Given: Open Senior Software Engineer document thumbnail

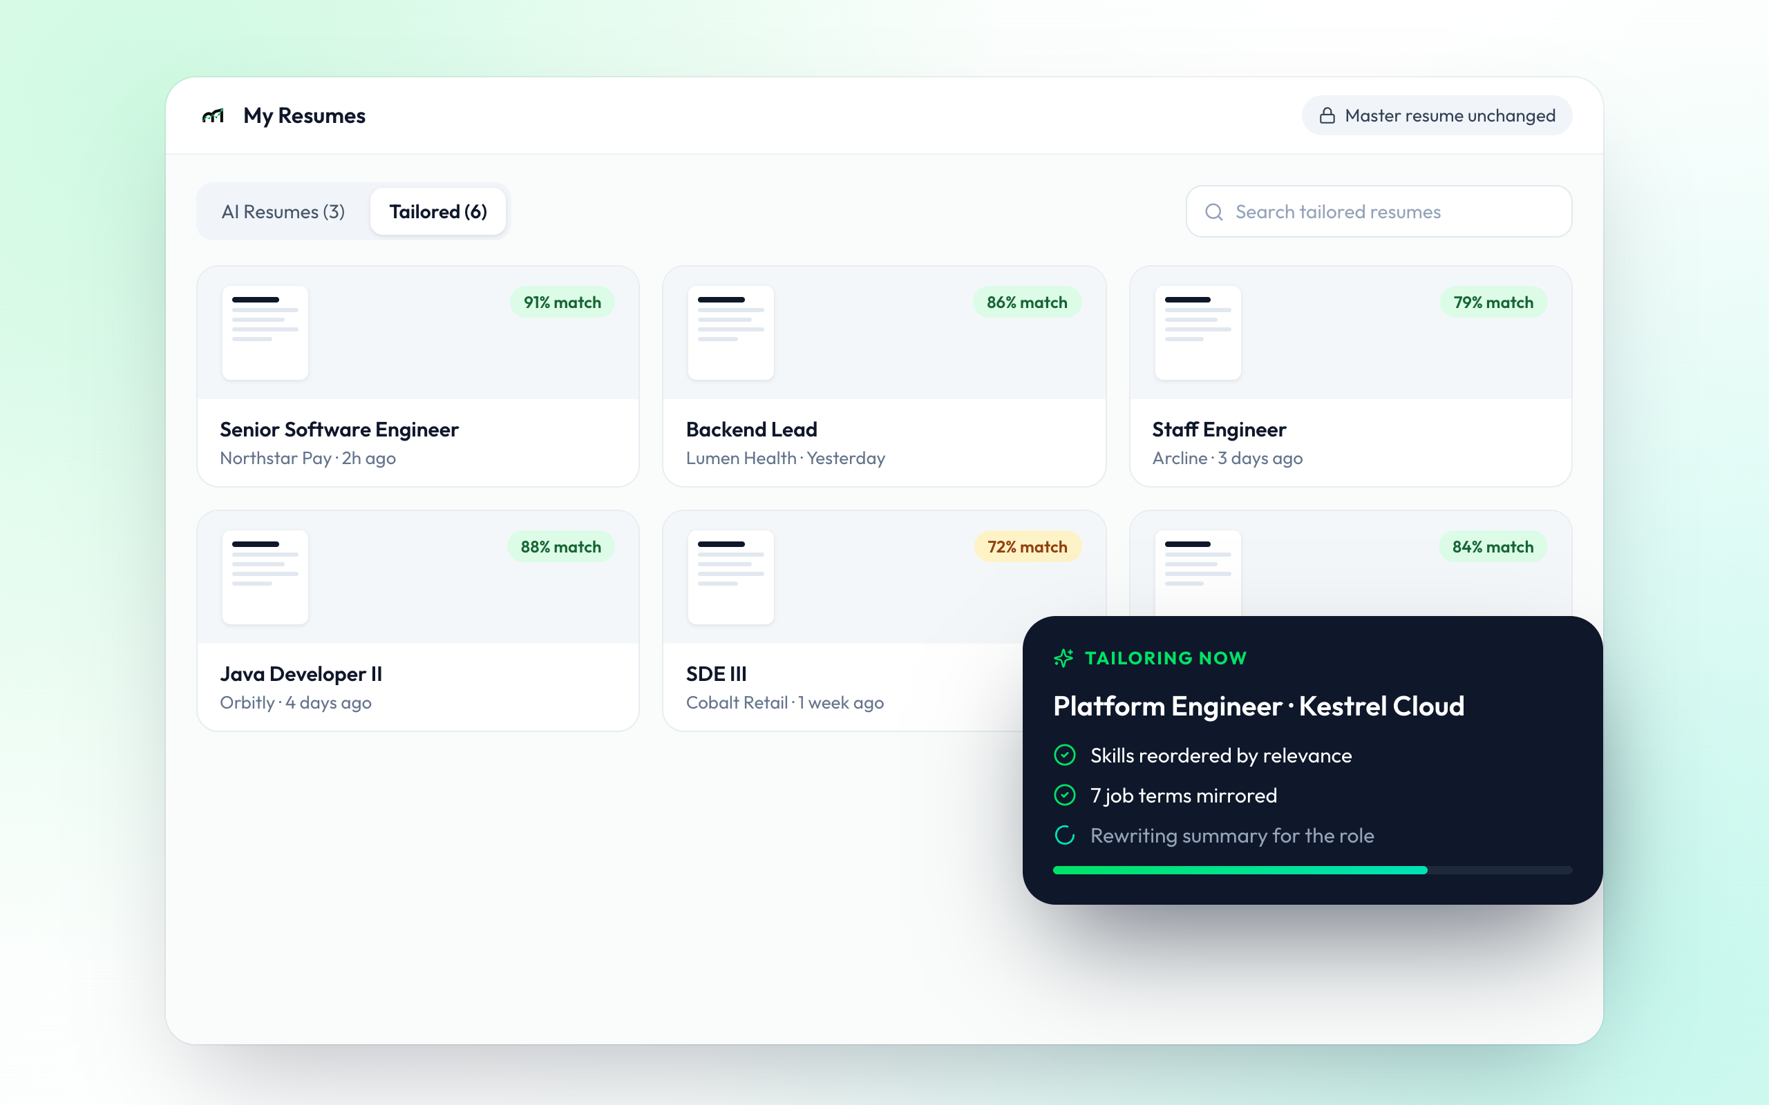Looking at the screenshot, I should click(265, 332).
